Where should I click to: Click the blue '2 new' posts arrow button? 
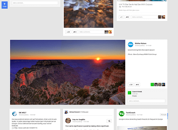tap(5, 5)
